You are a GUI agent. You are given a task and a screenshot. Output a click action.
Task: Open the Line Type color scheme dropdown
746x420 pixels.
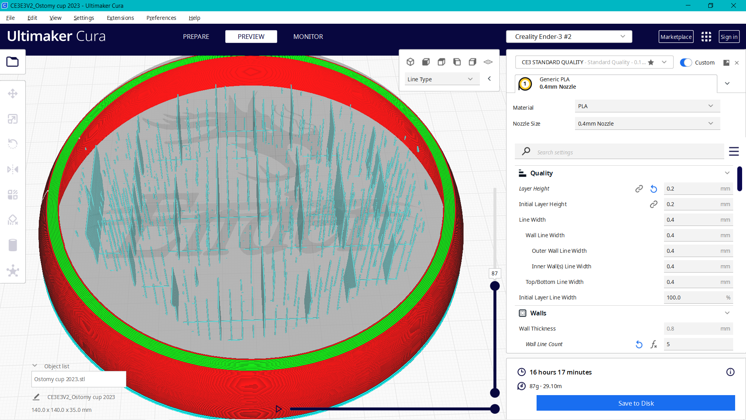440,79
